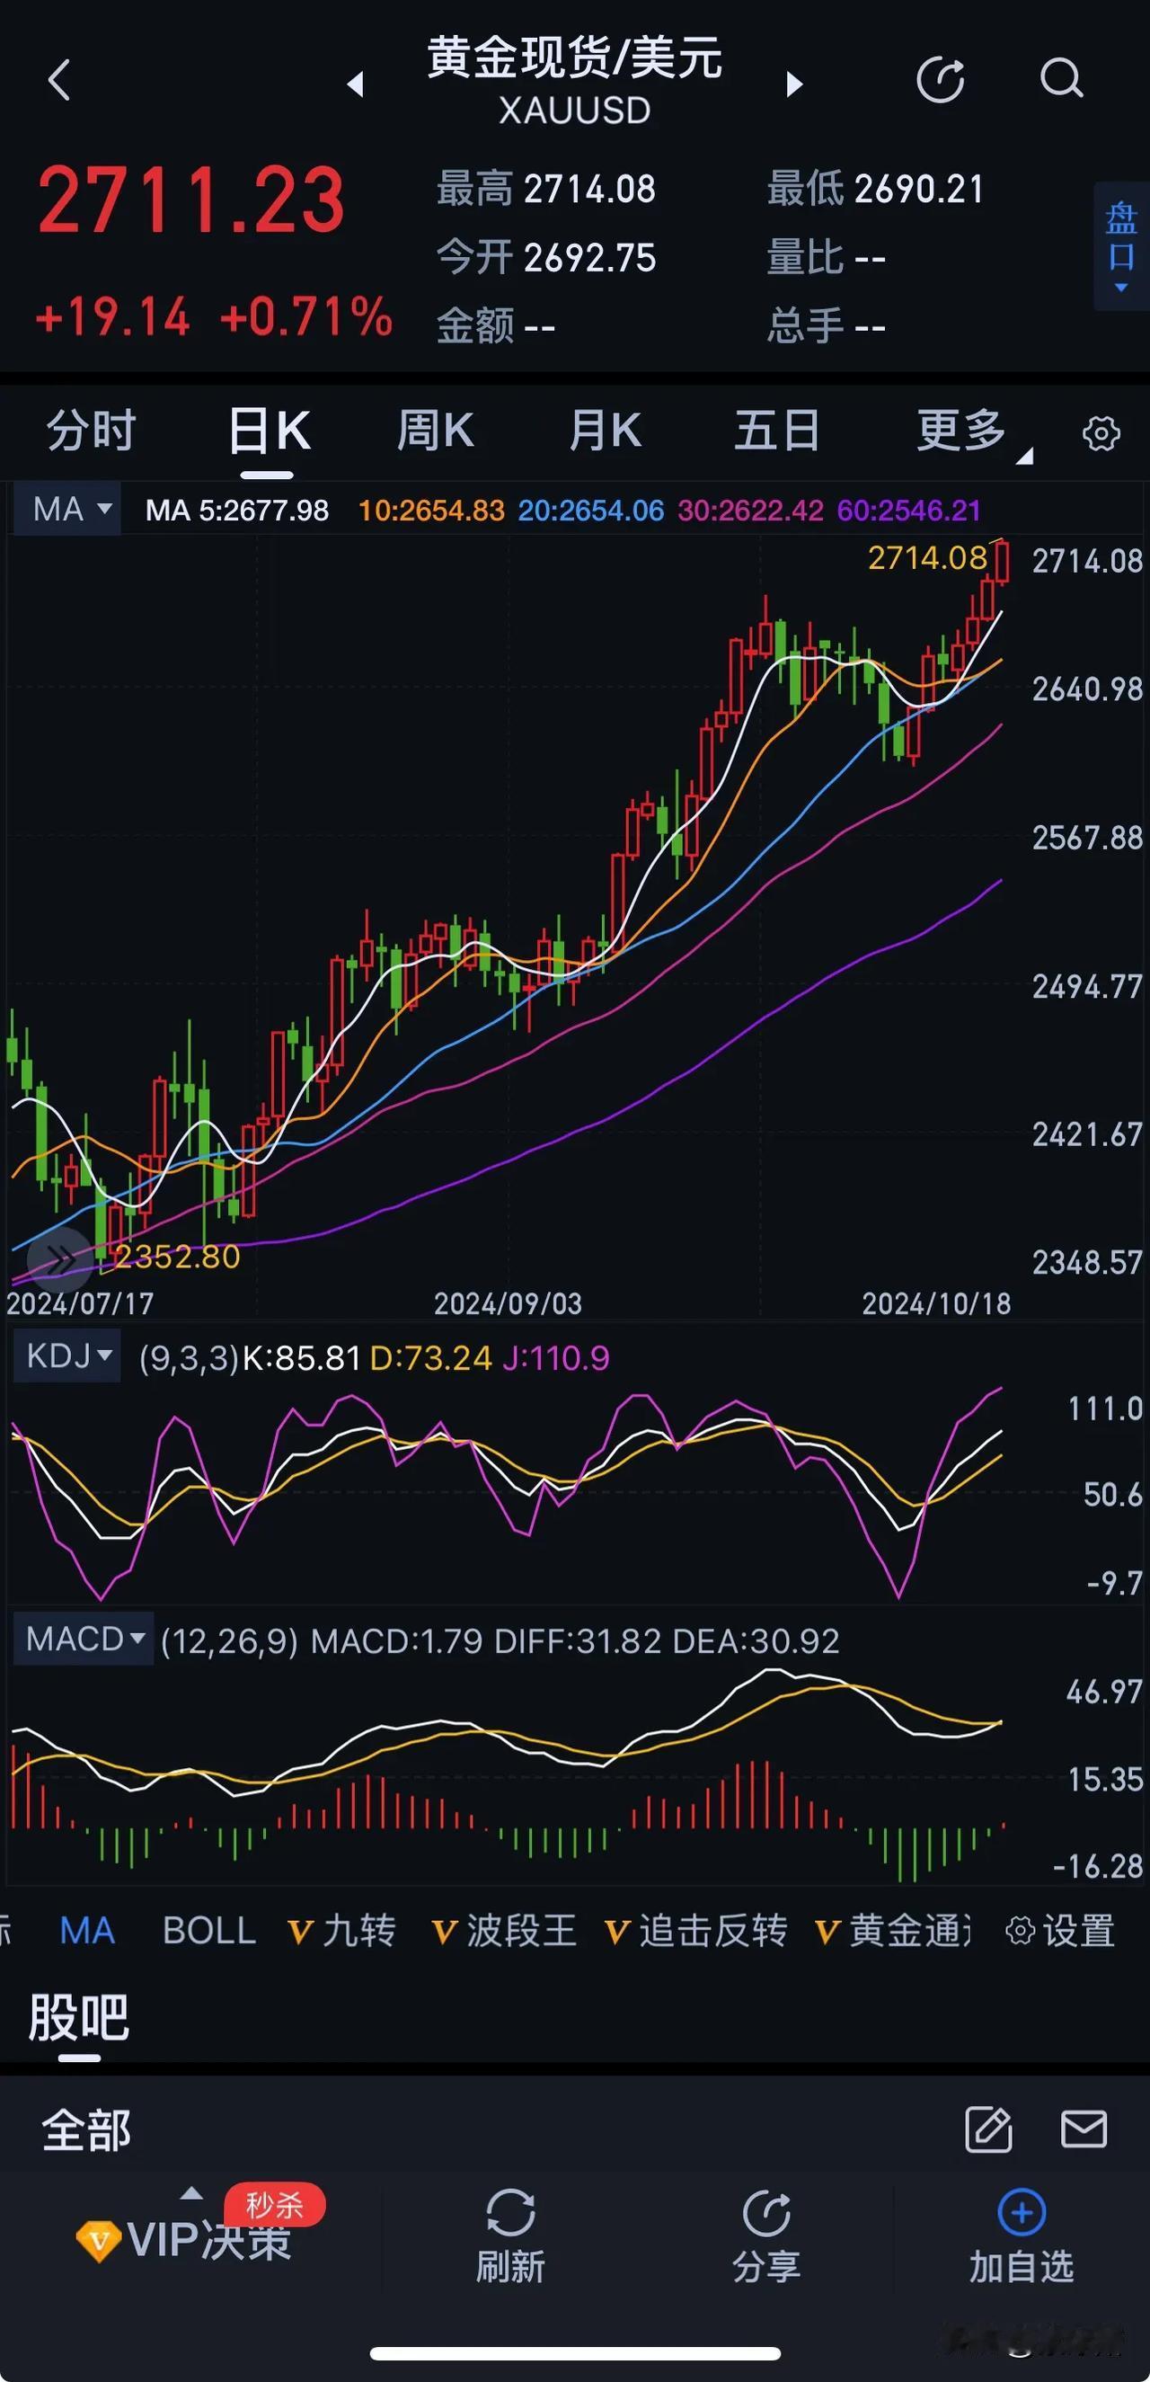The image size is (1150, 2382).
Task: Open indicator 设置 gear
Action: click(x=1060, y=1931)
